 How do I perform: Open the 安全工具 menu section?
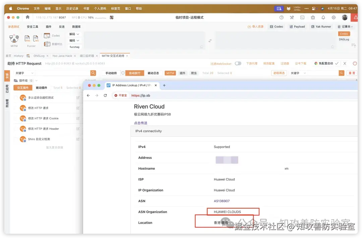(32, 26)
